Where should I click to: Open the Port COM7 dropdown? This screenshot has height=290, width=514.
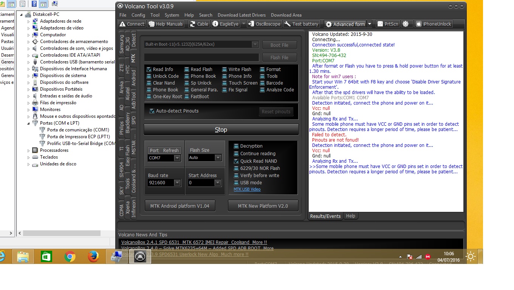[177, 158]
